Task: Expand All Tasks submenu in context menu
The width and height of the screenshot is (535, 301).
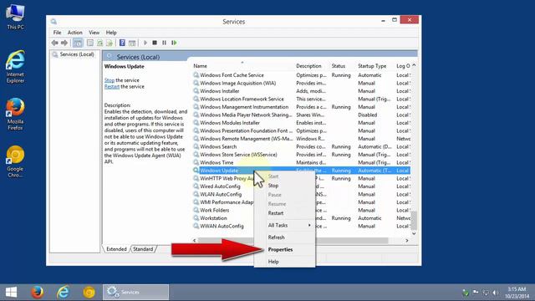Action: 284,225
